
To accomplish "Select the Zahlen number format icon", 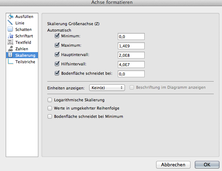I will [x=10, y=49].
